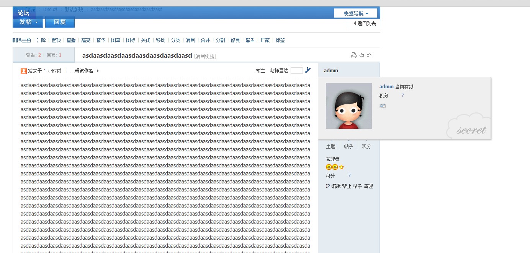Click sidebar points value 7 below 管理员
The height and width of the screenshot is (253, 530).
349,176
